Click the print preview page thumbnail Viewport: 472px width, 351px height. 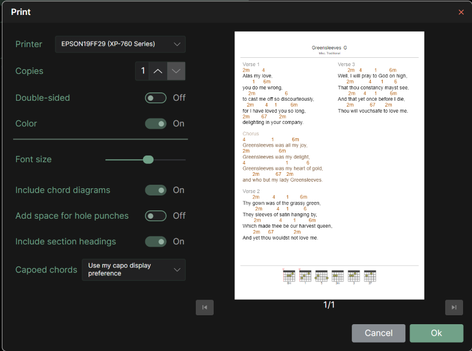point(329,166)
